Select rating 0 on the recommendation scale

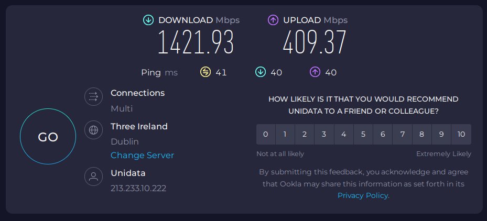point(266,134)
